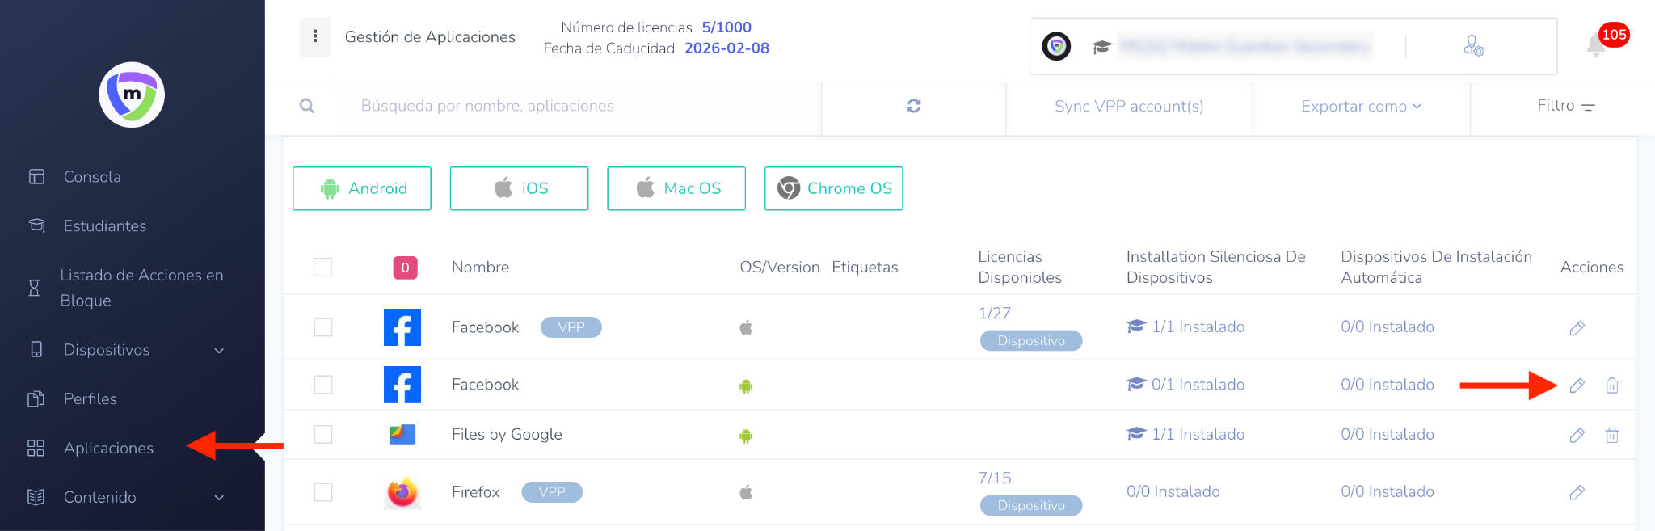Filter apps by the Android button
Image resolution: width=1655 pixels, height=531 pixels.
click(362, 188)
